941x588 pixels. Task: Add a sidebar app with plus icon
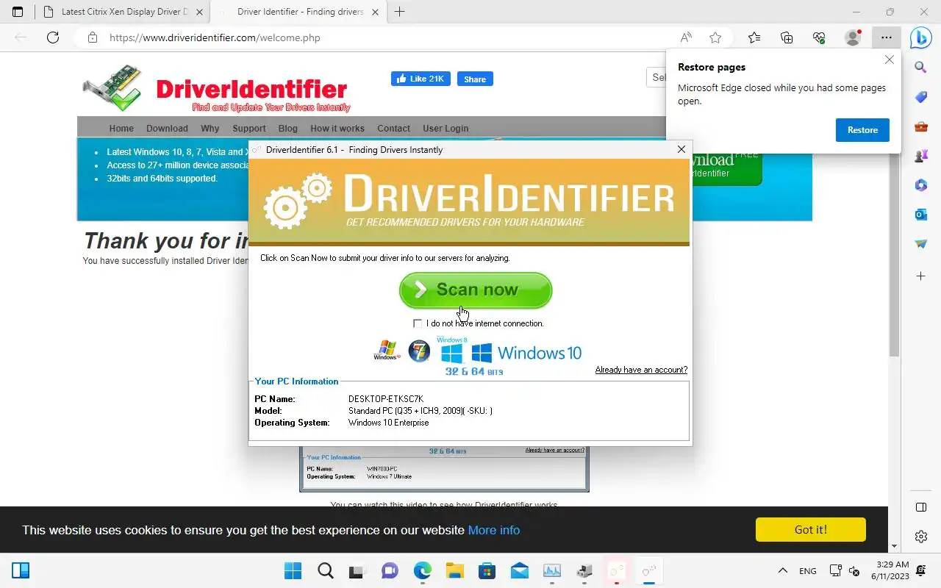click(x=920, y=276)
